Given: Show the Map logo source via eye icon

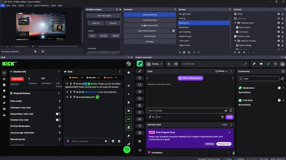Looking at the screenshot, I should click(x=278, y=18).
